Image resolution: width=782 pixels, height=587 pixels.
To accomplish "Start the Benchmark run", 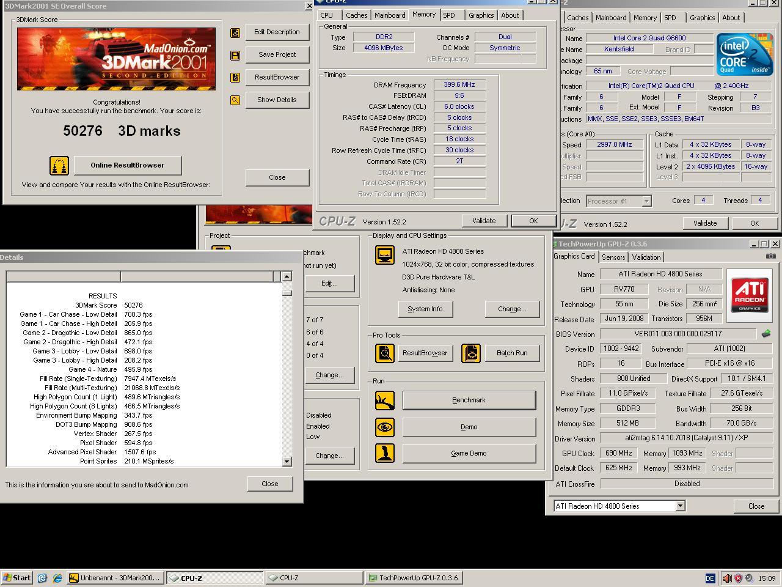I will pos(469,401).
